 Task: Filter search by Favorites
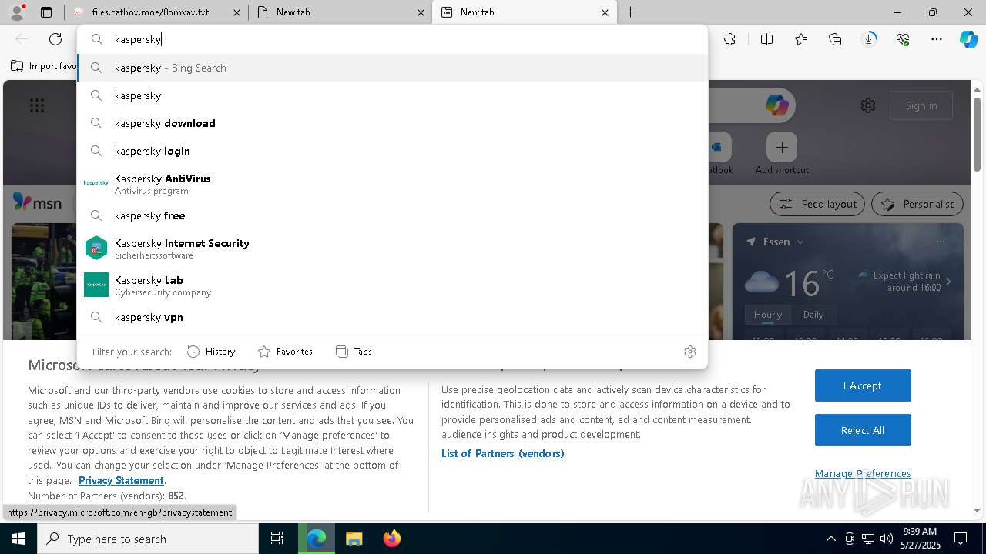(x=285, y=352)
